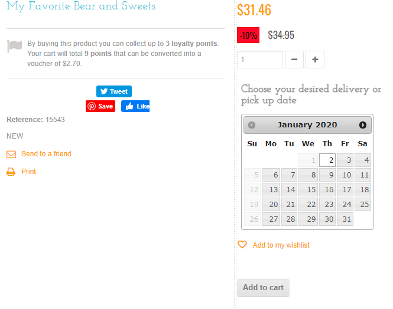
Task: Click the heart wishlist icon
Action: point(242,245)
